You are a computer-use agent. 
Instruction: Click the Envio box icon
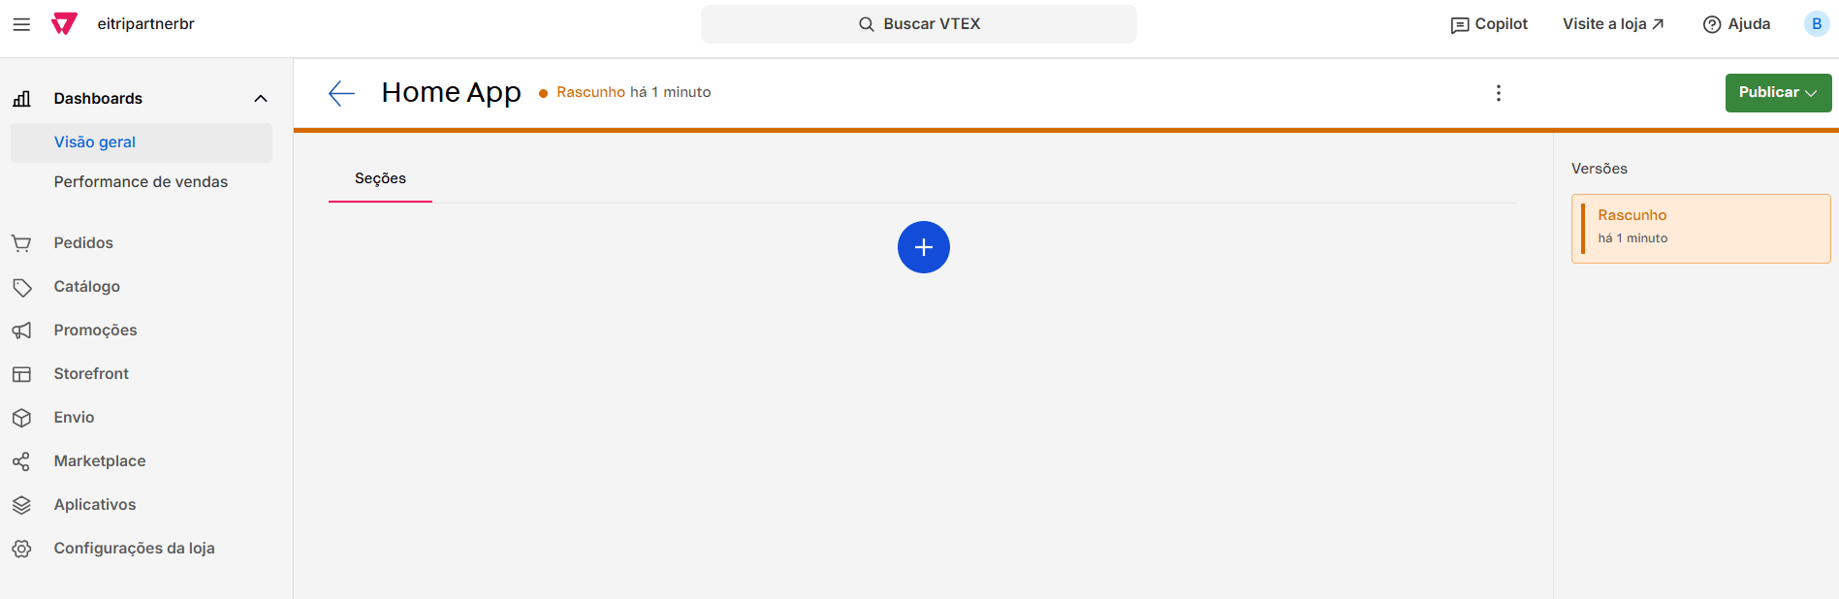tap(21, 418)
